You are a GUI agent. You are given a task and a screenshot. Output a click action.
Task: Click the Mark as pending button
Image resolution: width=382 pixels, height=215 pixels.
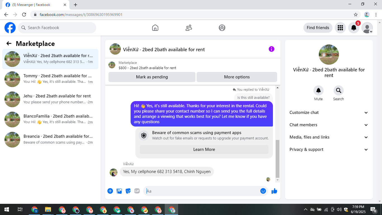coord(152,77)
